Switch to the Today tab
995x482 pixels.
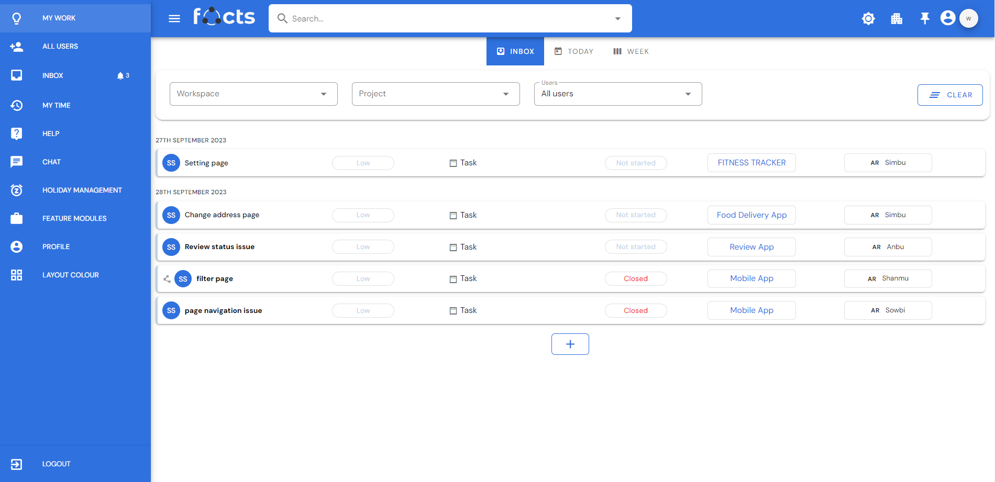pyautogui.click(x=574, y=51)
